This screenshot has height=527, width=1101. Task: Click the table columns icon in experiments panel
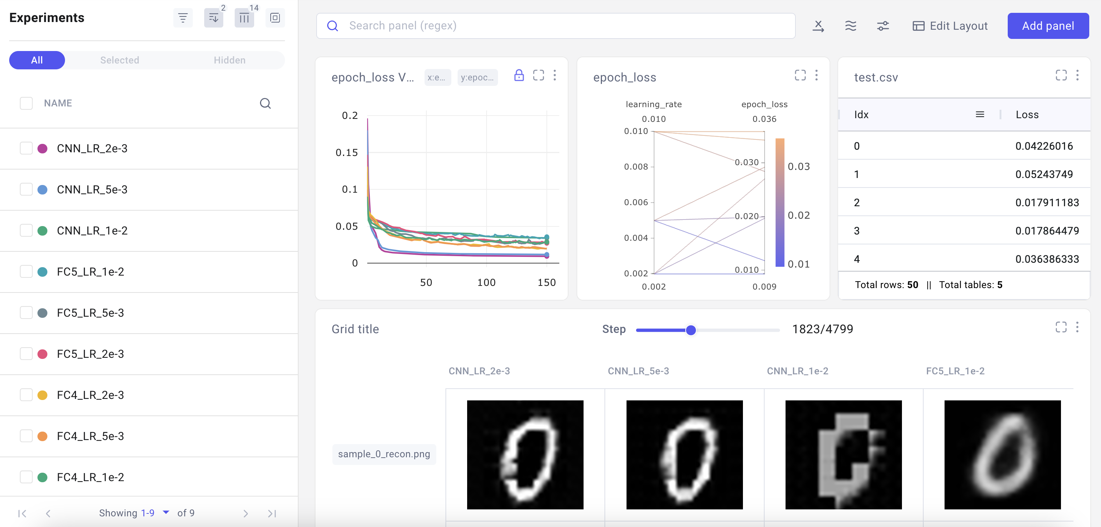(244, 18)
